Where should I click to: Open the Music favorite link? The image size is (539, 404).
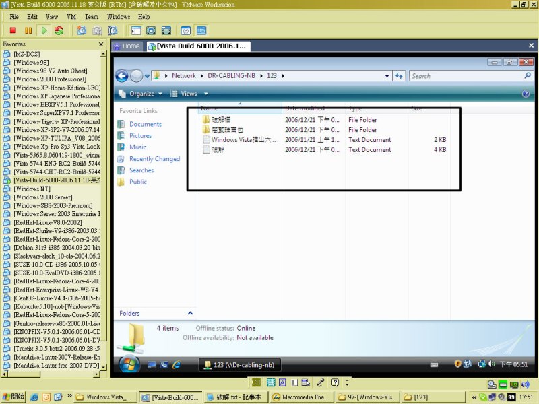coord(138,147)
